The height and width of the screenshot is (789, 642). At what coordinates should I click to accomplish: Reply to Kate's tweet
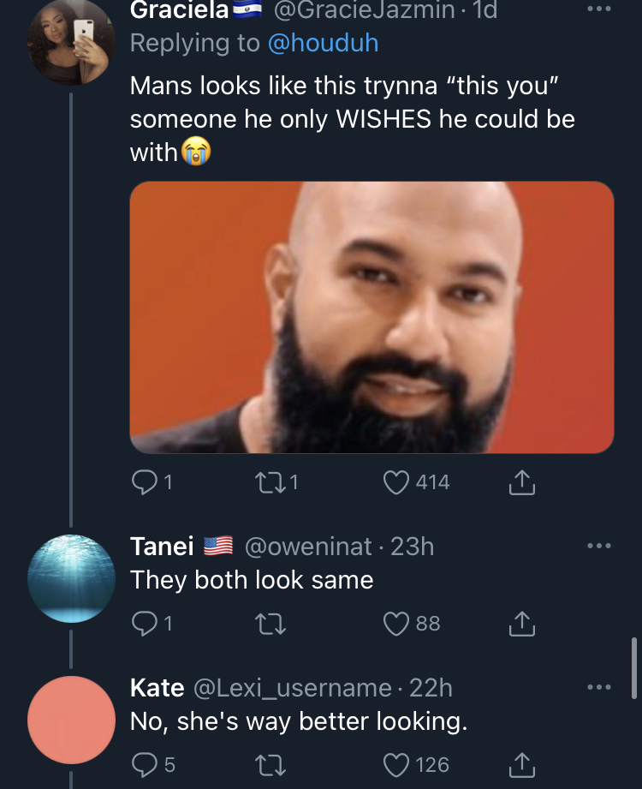pyautogui.click(x=142, y=764)
